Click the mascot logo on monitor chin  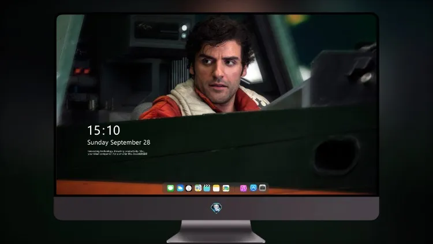[216, 208]
